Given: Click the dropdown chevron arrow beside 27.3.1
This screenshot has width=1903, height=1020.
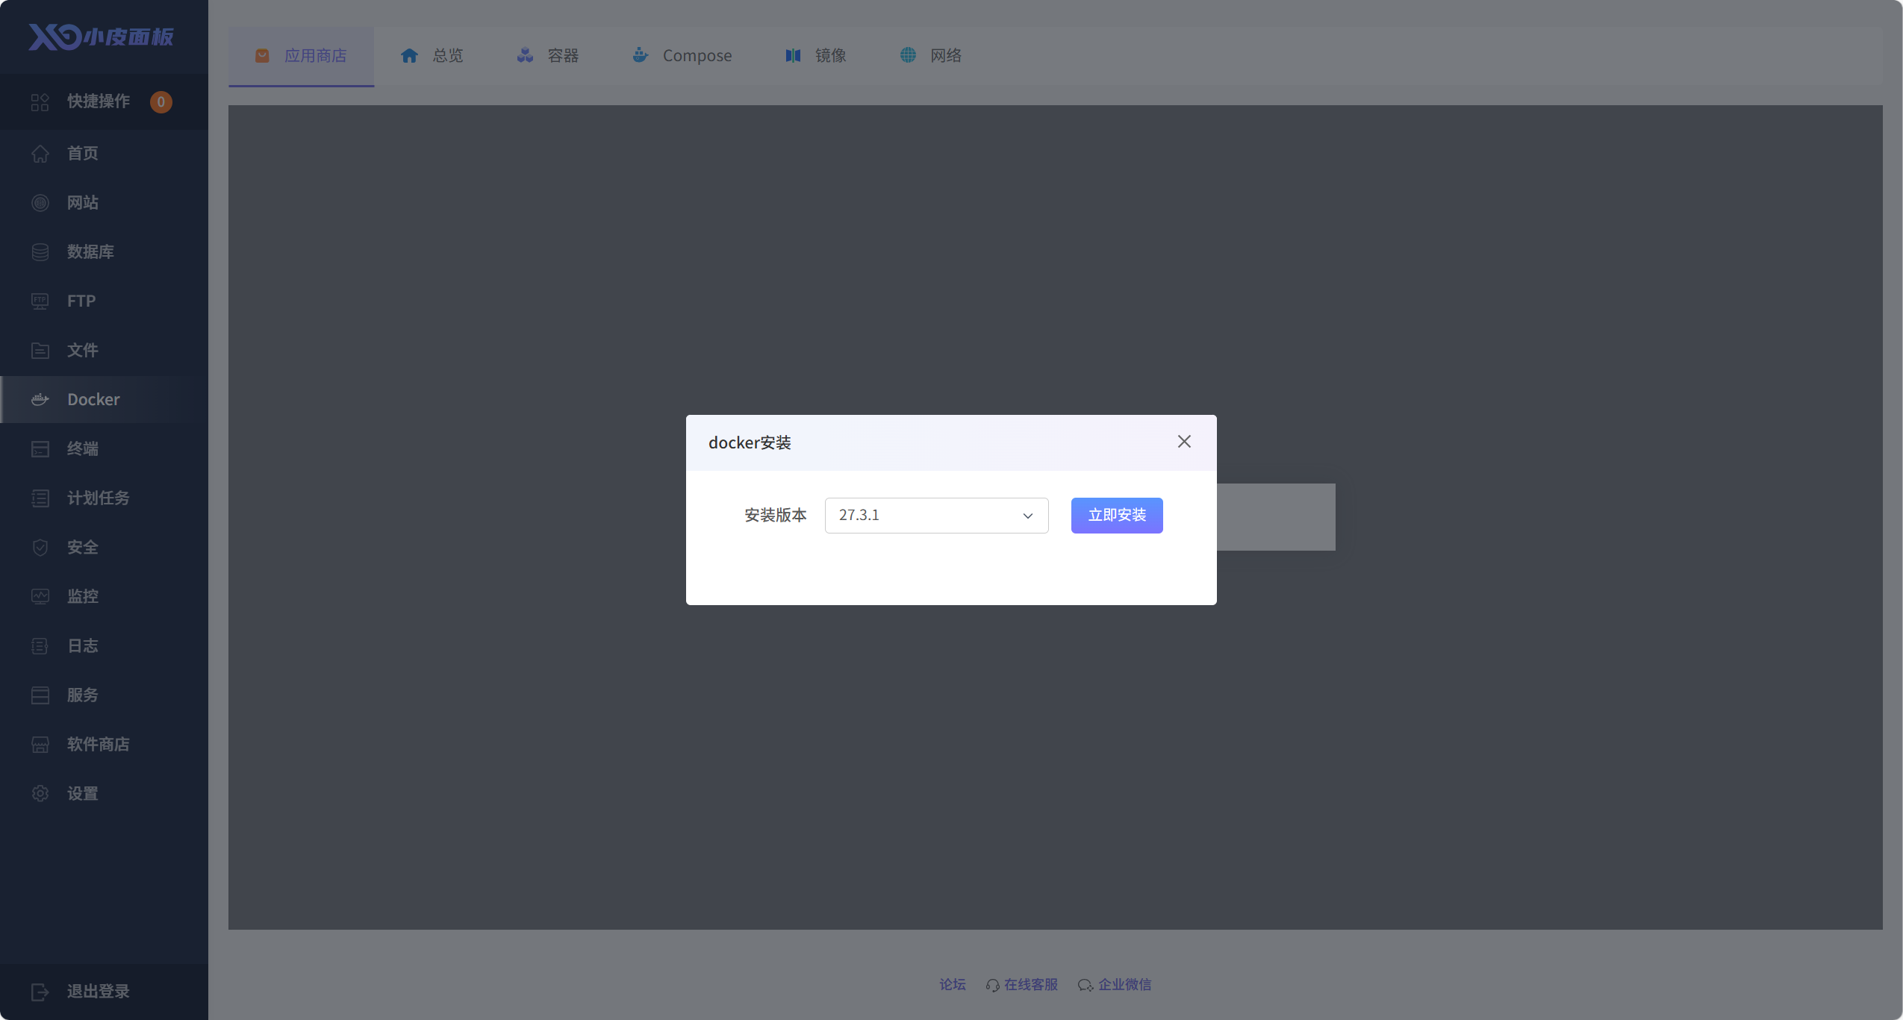Looking at the screenshot, I should [1027, 516].
